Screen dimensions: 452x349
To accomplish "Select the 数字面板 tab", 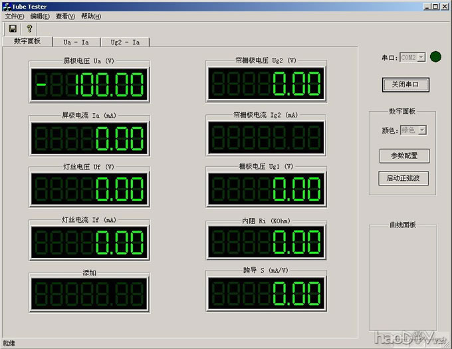I will click(27, 41).
